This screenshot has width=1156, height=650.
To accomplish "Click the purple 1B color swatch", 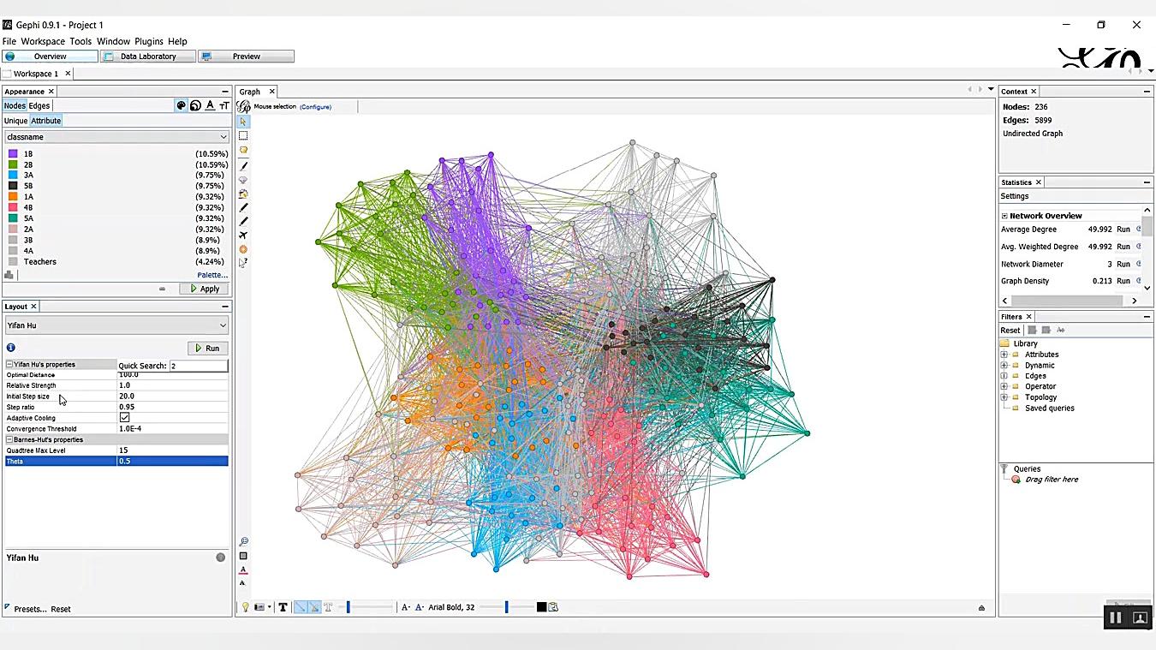I will pos(13,154).
